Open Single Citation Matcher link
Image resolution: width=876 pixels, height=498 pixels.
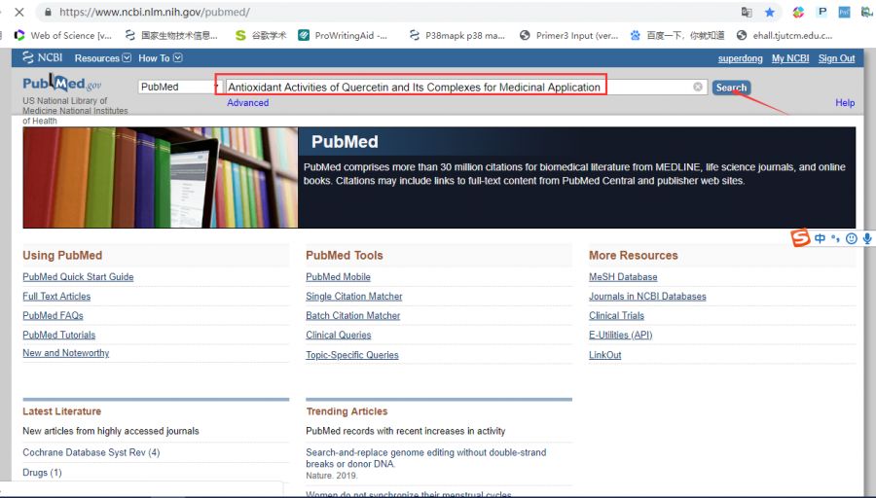pyautogui.click(x=353, y=297)
